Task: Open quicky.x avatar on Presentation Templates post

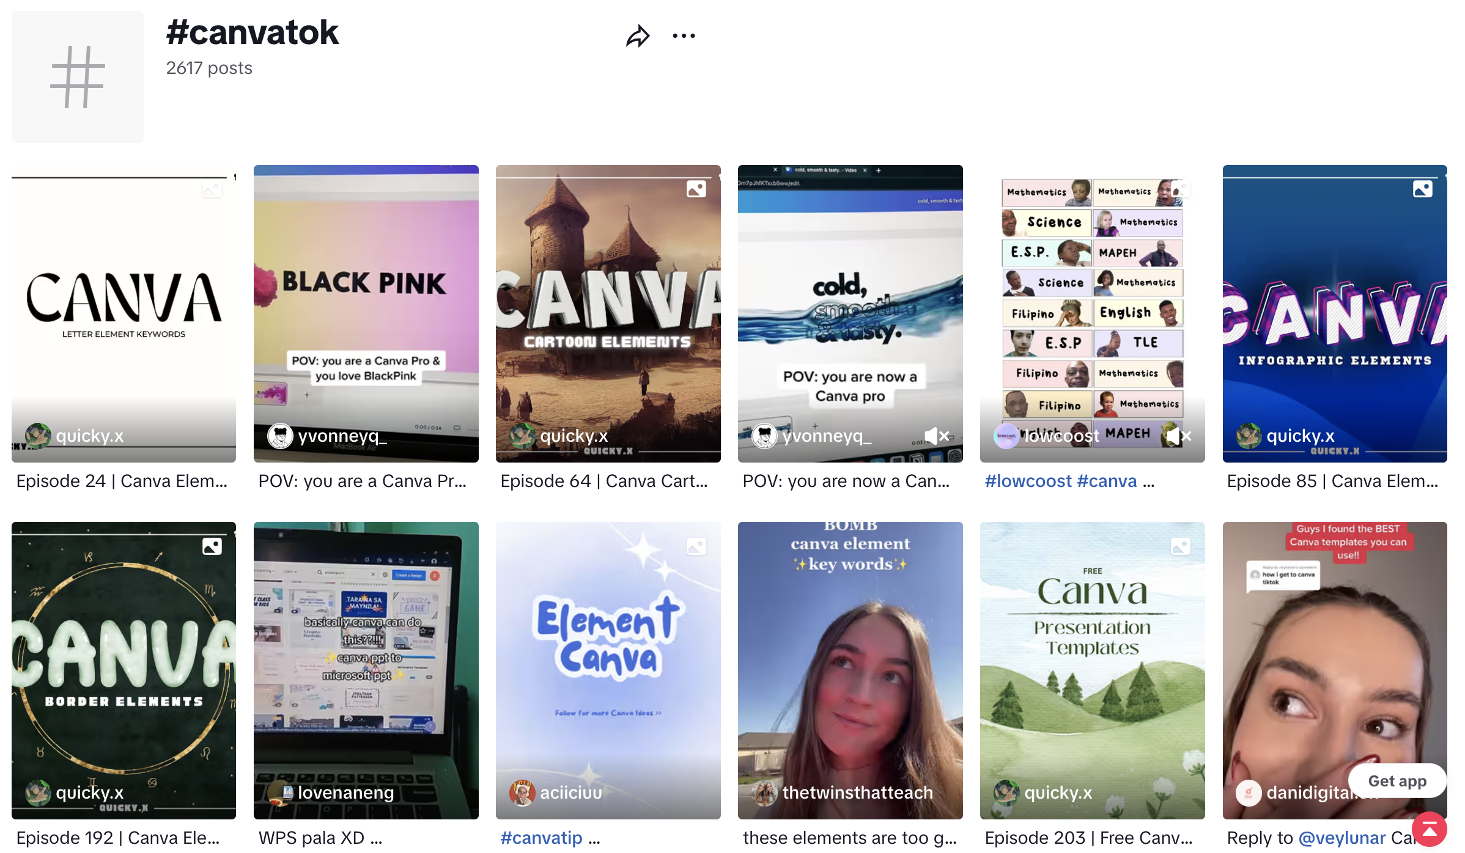Action: [1006, 793]
